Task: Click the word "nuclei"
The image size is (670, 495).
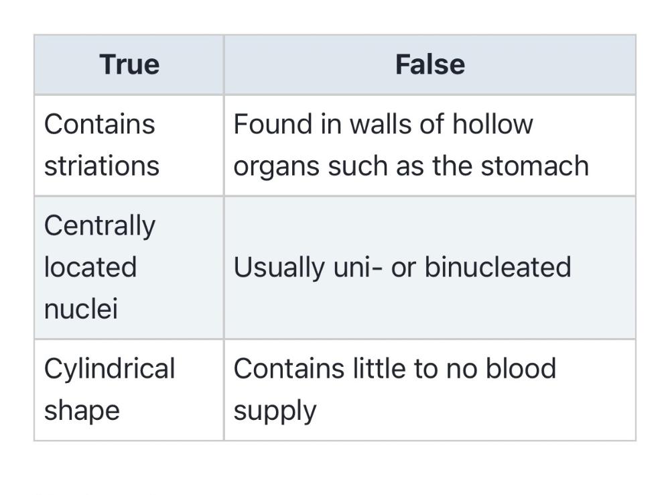Action: click(x=81, y=309)
